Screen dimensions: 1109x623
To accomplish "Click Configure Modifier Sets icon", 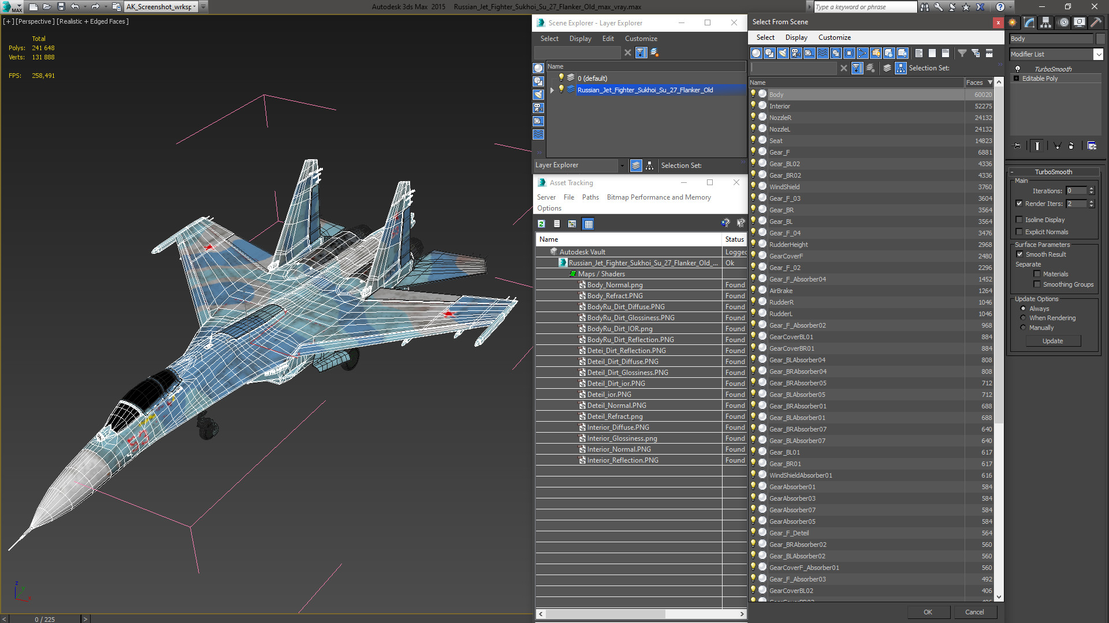I will tap(1092, 146).
